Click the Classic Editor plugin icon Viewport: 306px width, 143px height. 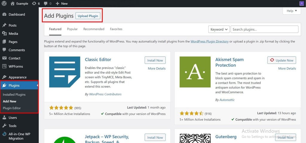click(x=65, y=72)
